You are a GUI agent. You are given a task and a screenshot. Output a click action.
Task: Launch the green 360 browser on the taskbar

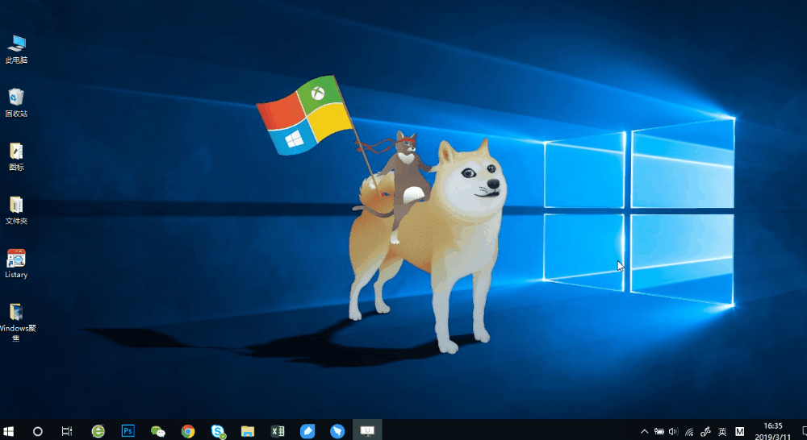click(98, 431)
